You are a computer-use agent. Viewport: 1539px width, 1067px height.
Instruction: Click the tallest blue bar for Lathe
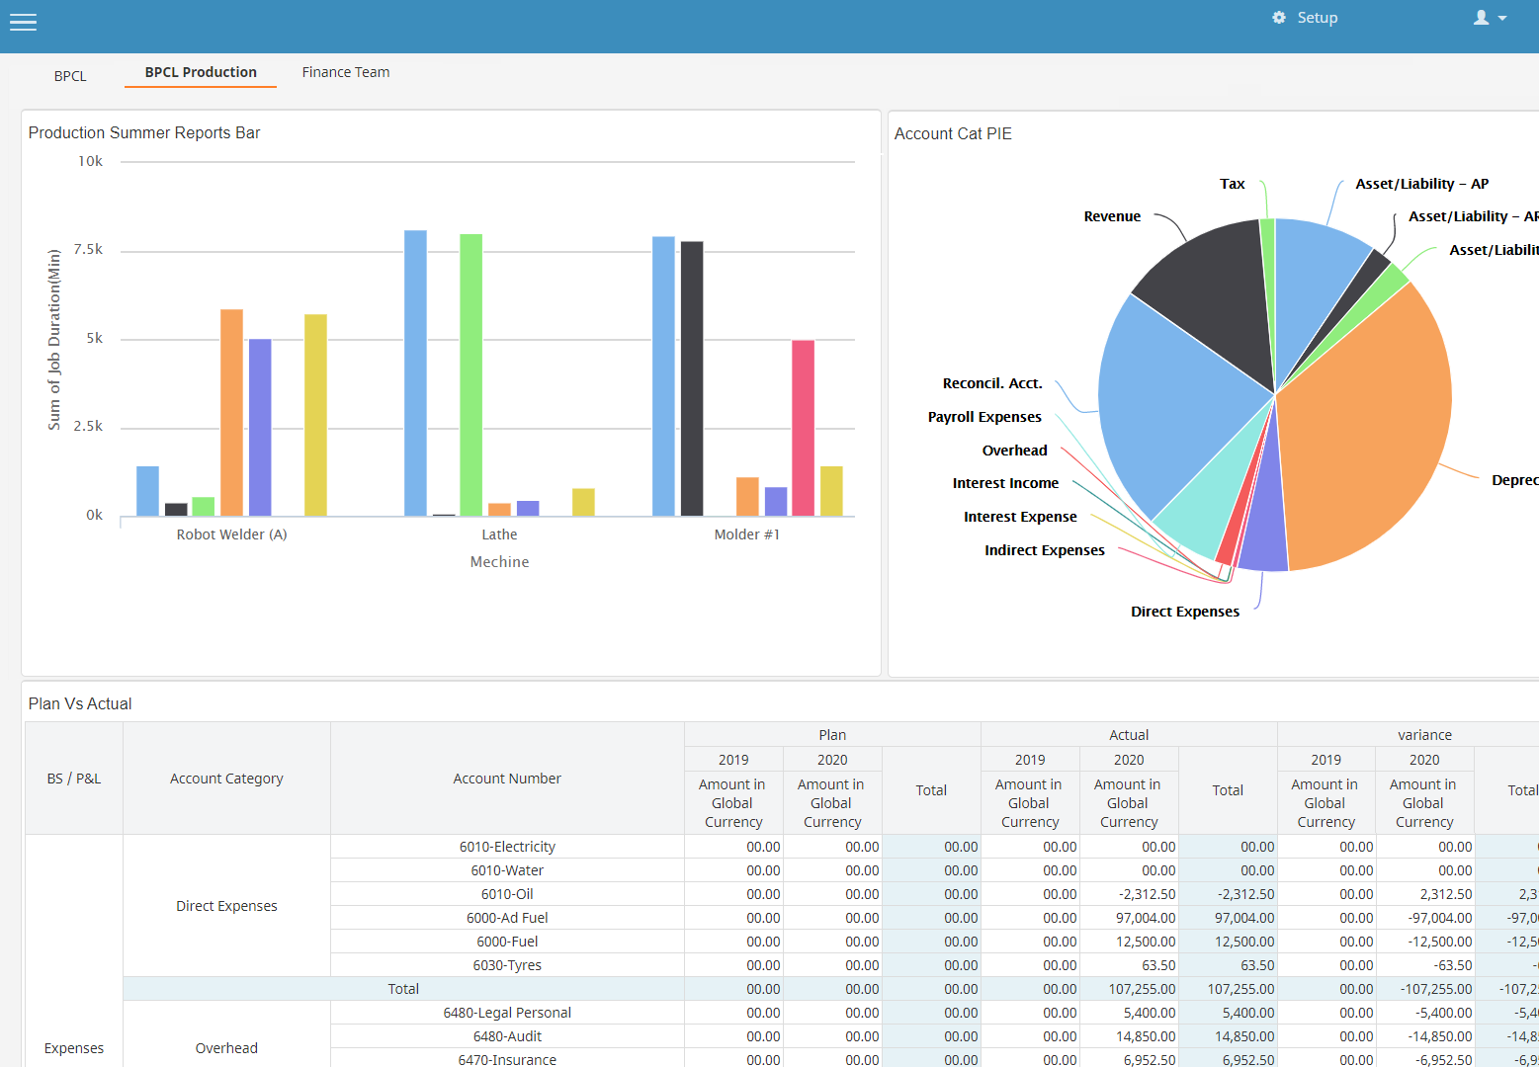pos(415,373)
